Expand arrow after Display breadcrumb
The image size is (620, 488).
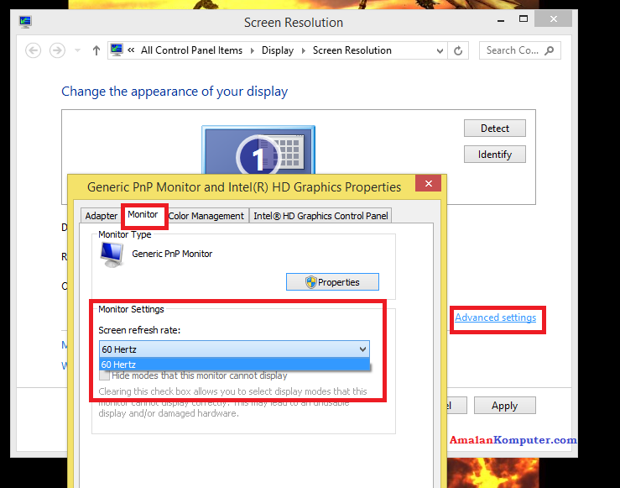pyautogui.click(x=303, y=50)
